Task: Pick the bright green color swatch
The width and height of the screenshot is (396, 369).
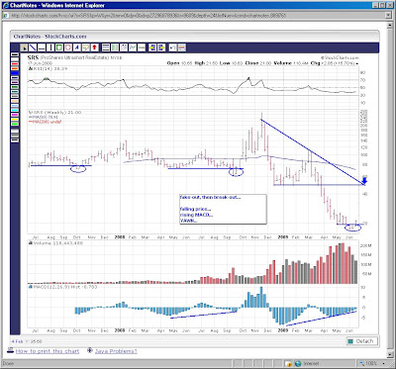Action: 15,124
